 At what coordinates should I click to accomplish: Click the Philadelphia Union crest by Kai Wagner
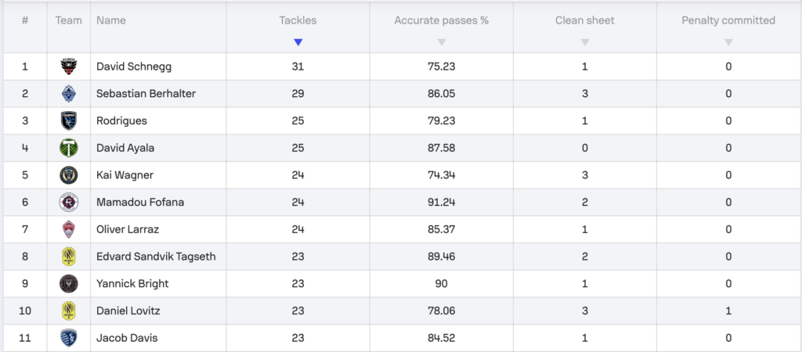(x=69, y=175)
